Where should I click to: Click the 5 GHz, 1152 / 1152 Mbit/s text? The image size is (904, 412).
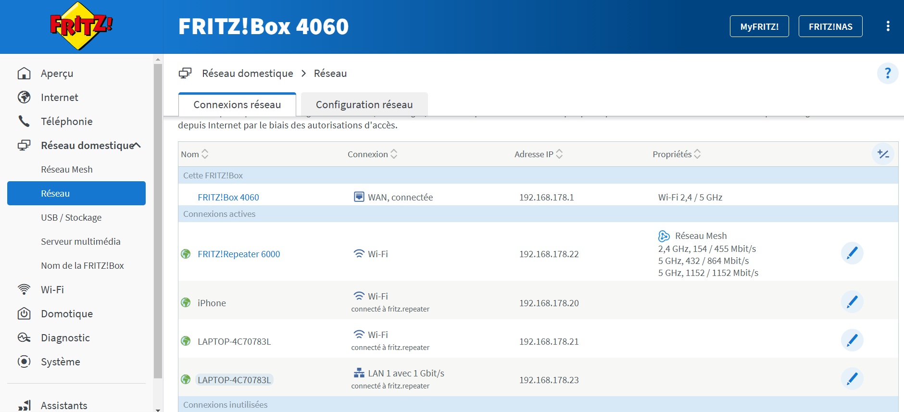point(708,273)
